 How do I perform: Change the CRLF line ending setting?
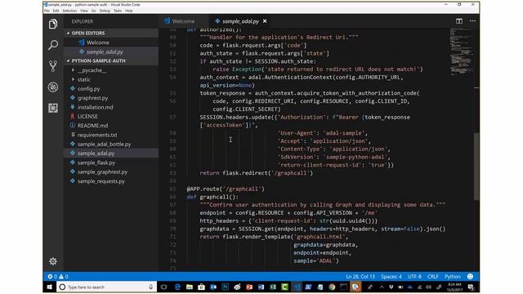pyautogui.click(x=433, y=276)
